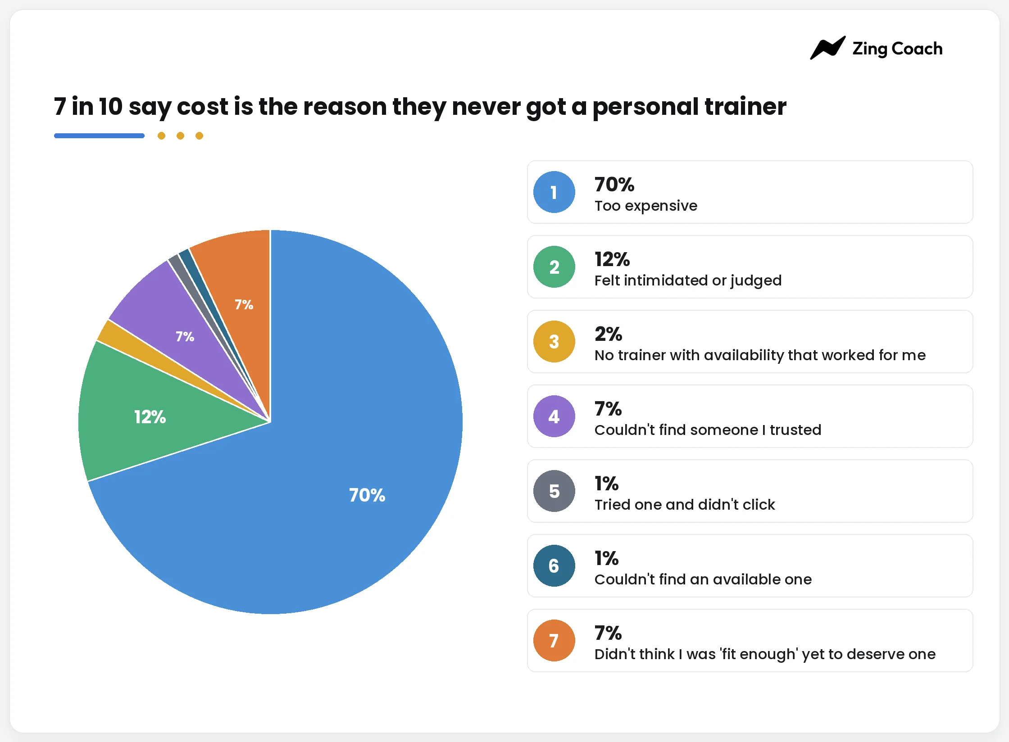Click 'Couldn't find someone I trusted' text
Screen dimensions: 1009x742
click(708, 430)
